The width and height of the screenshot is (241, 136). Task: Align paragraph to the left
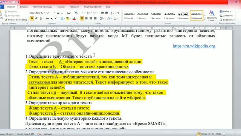pos(82,19)
